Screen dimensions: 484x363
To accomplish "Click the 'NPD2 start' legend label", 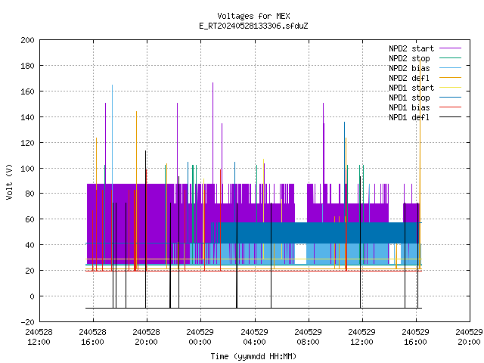I will 411,48.
